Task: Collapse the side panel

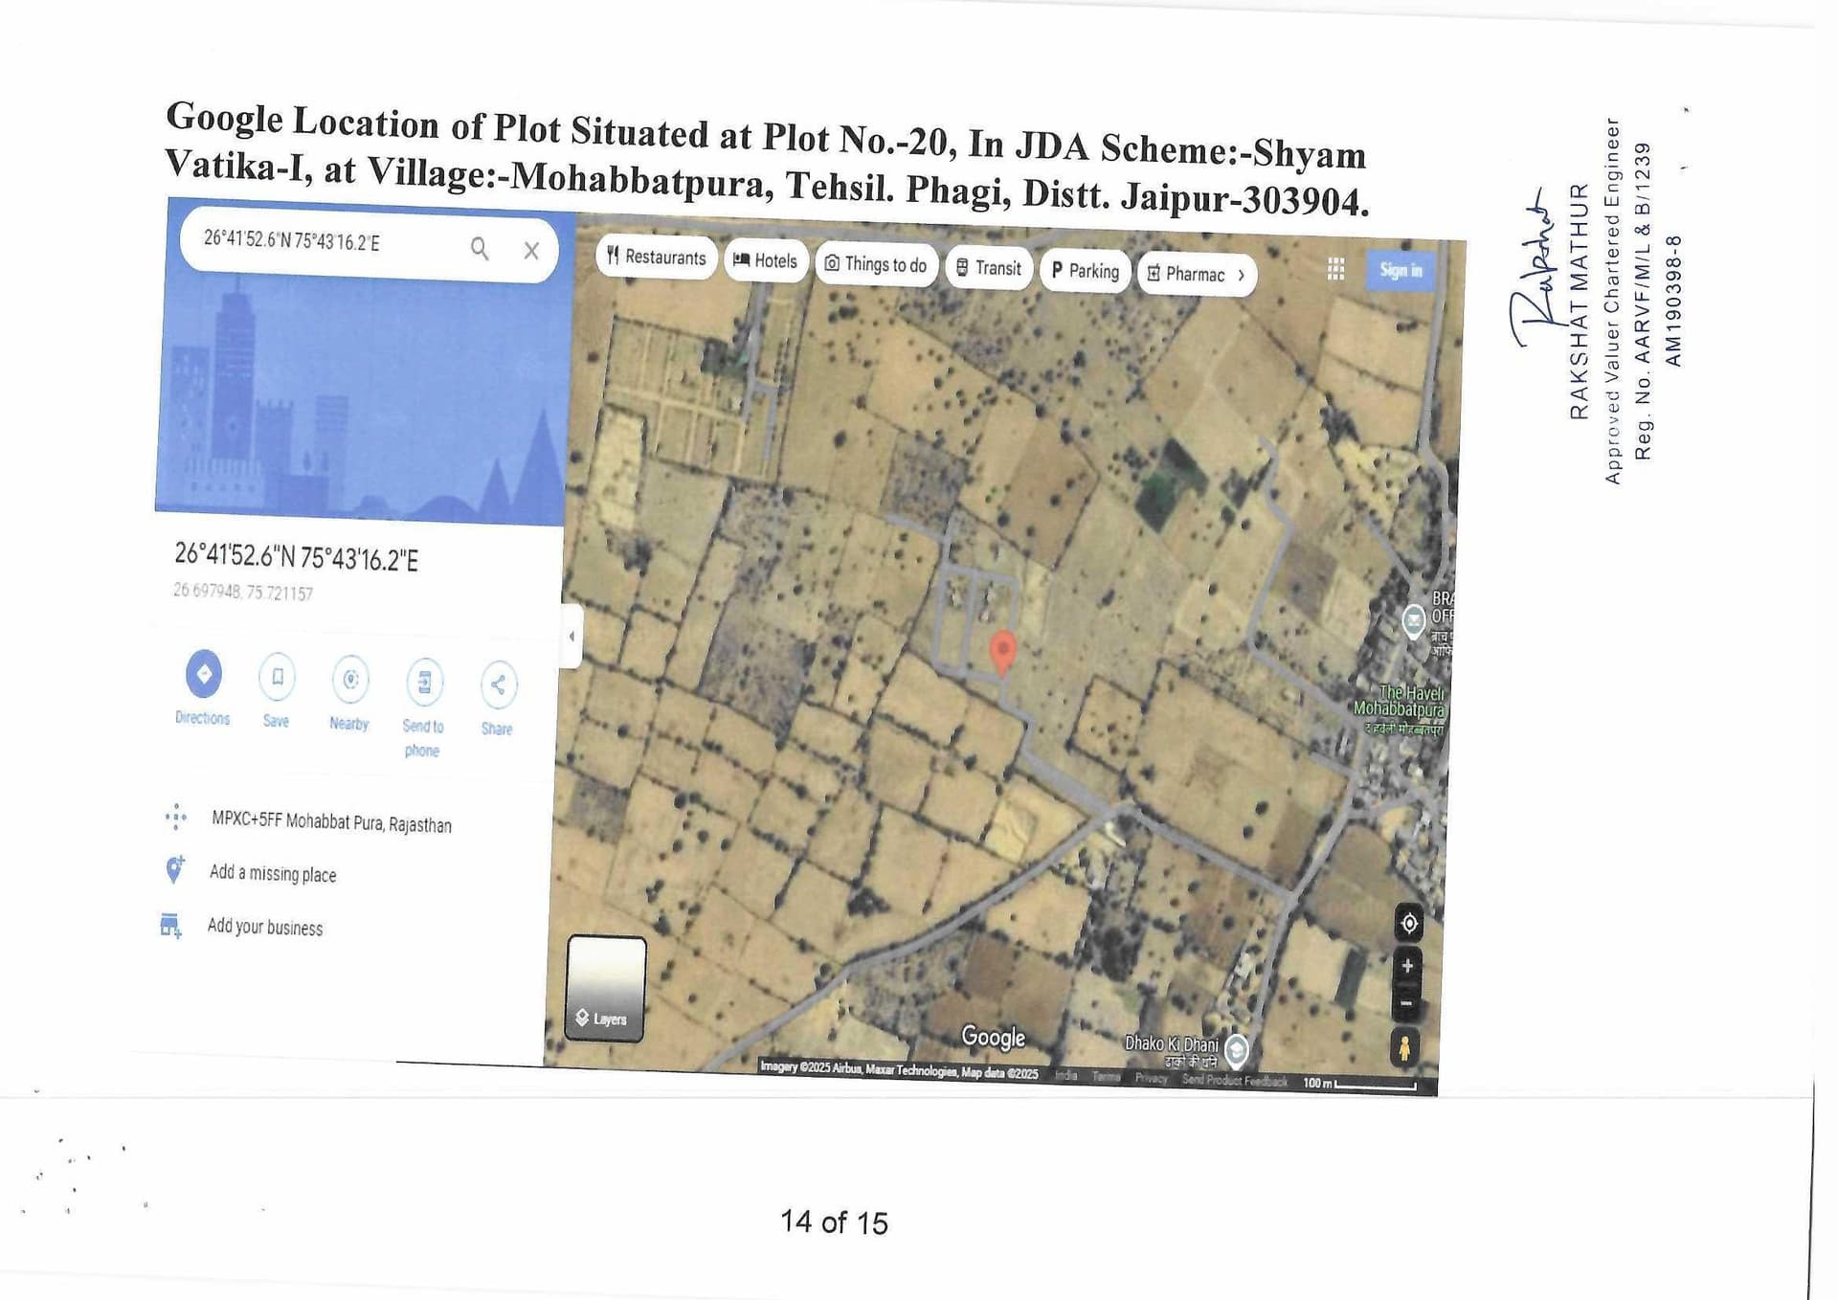Action: click(572, 636)
